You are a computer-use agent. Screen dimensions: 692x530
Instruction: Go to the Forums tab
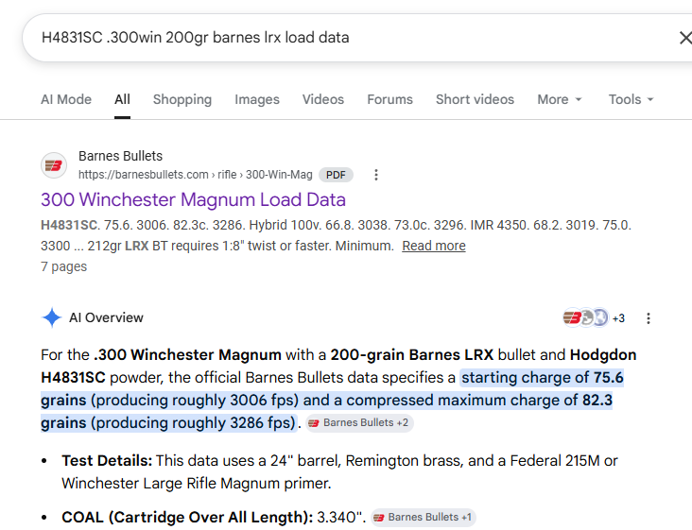pyautogui.click(x=389, y=99)
